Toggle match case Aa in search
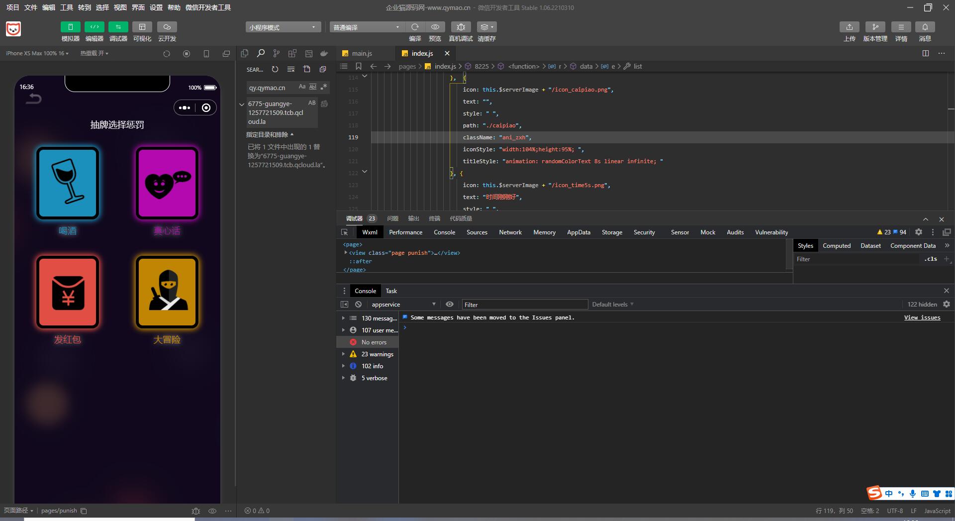Image resolution: width=955 pixels, height=521 pixels. tap(302, 87)
